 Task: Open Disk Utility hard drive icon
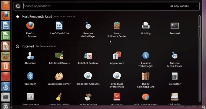coord(174,97)
